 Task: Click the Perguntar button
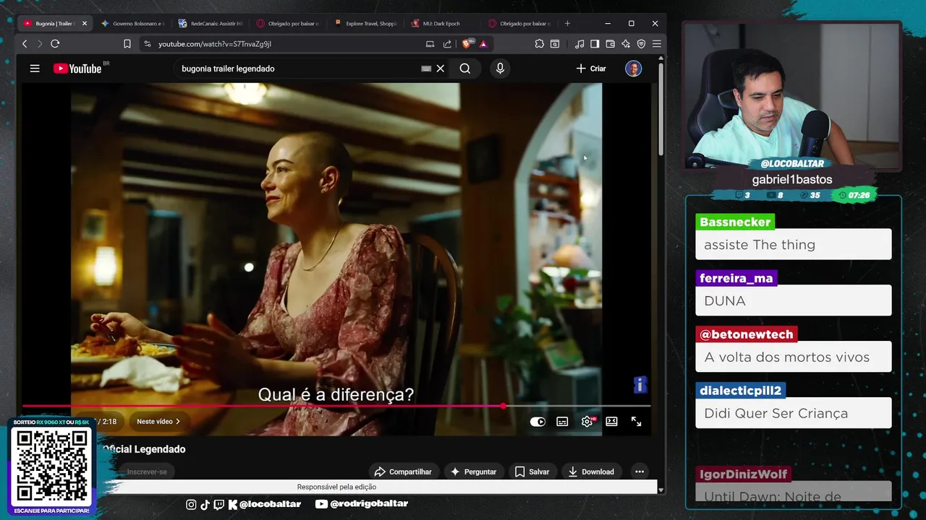[473, 472]
